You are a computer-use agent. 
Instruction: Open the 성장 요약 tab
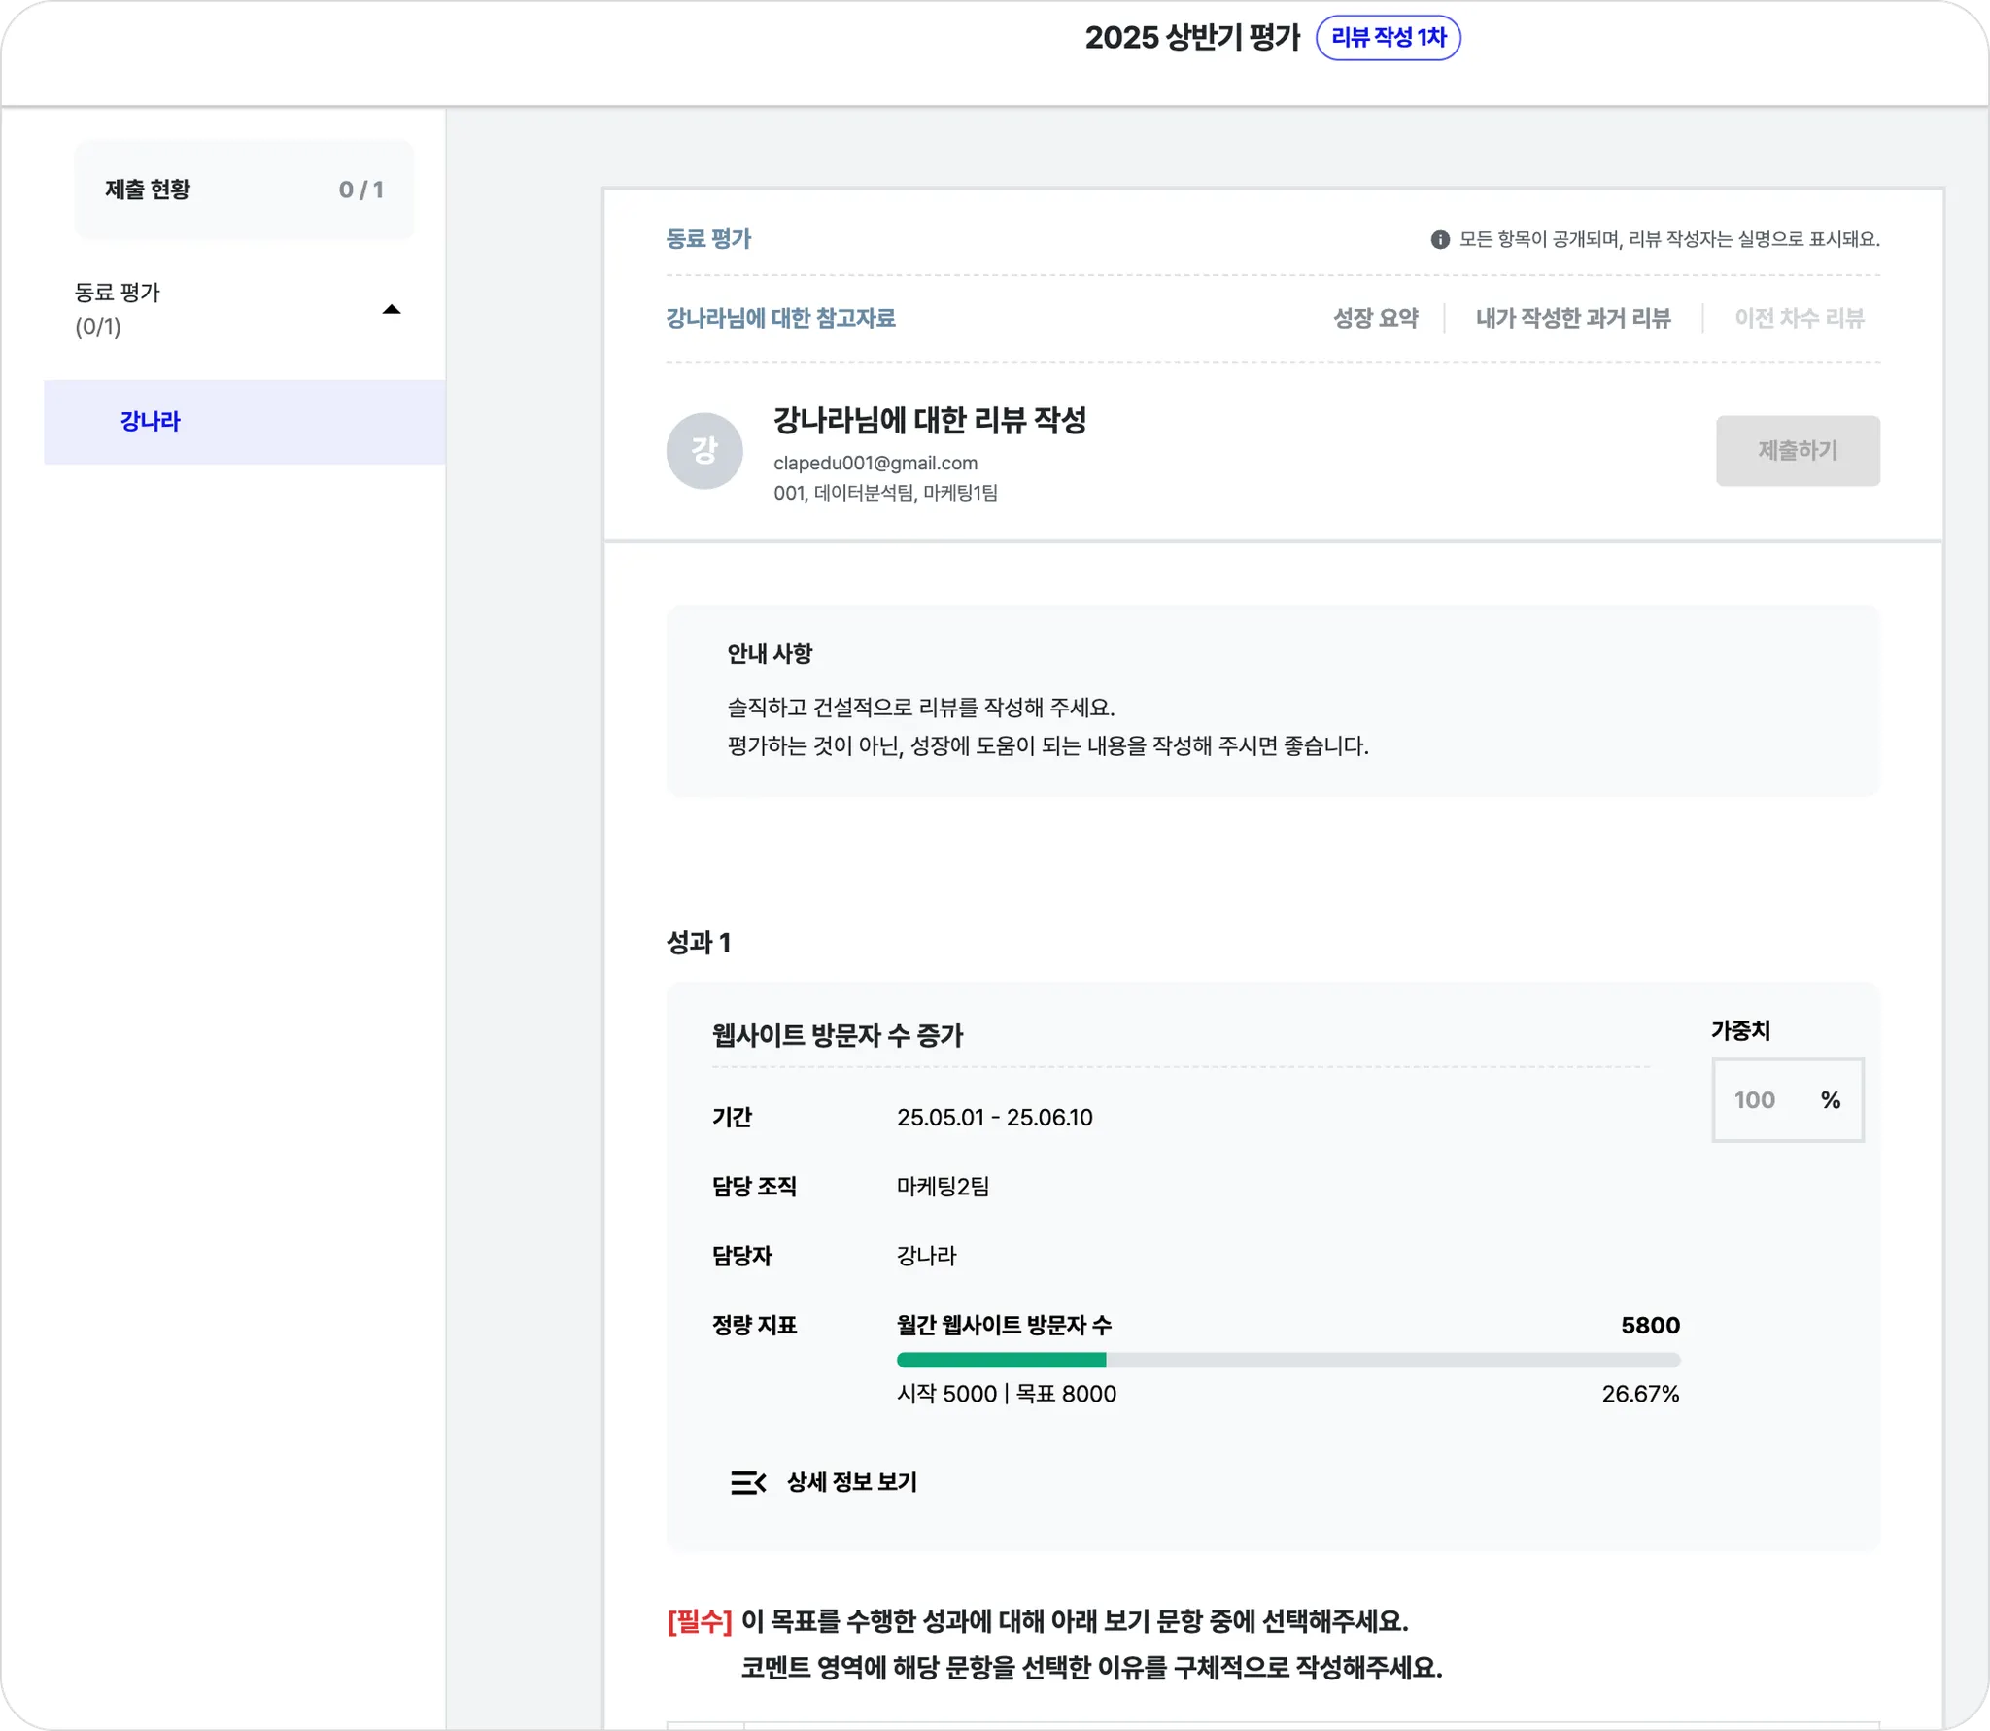pos(1375,319)
